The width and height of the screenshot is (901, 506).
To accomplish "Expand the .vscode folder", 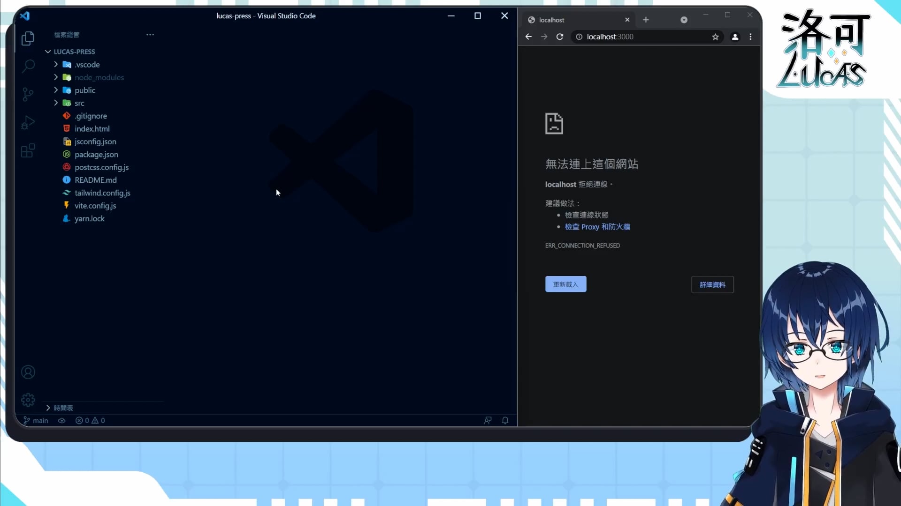I will (x=87, y=65).
